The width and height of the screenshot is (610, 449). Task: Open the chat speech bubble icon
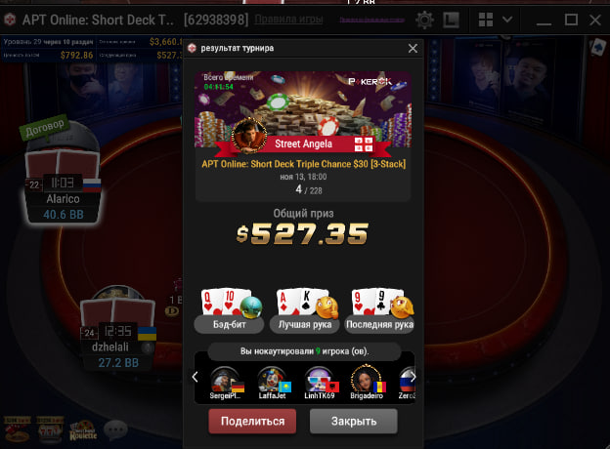116,430
